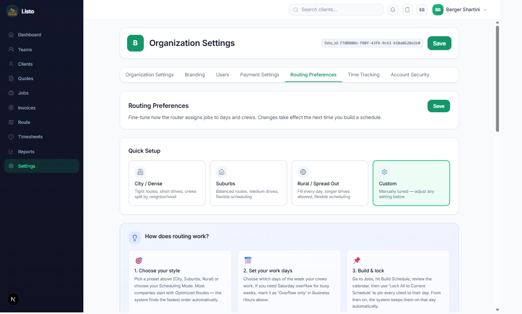This screenshot has height=314, width=522.
Task: Go to Teams in the sidebar
Action: pyautogui.click(x=42, y=49)
